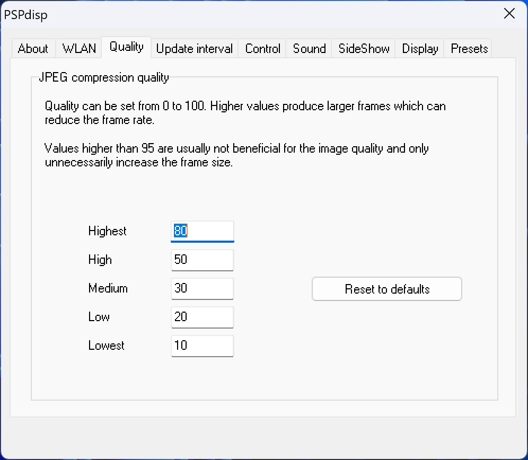Select the Quality tab
This screenshot has height=460, width=528.
click(126, 47)
